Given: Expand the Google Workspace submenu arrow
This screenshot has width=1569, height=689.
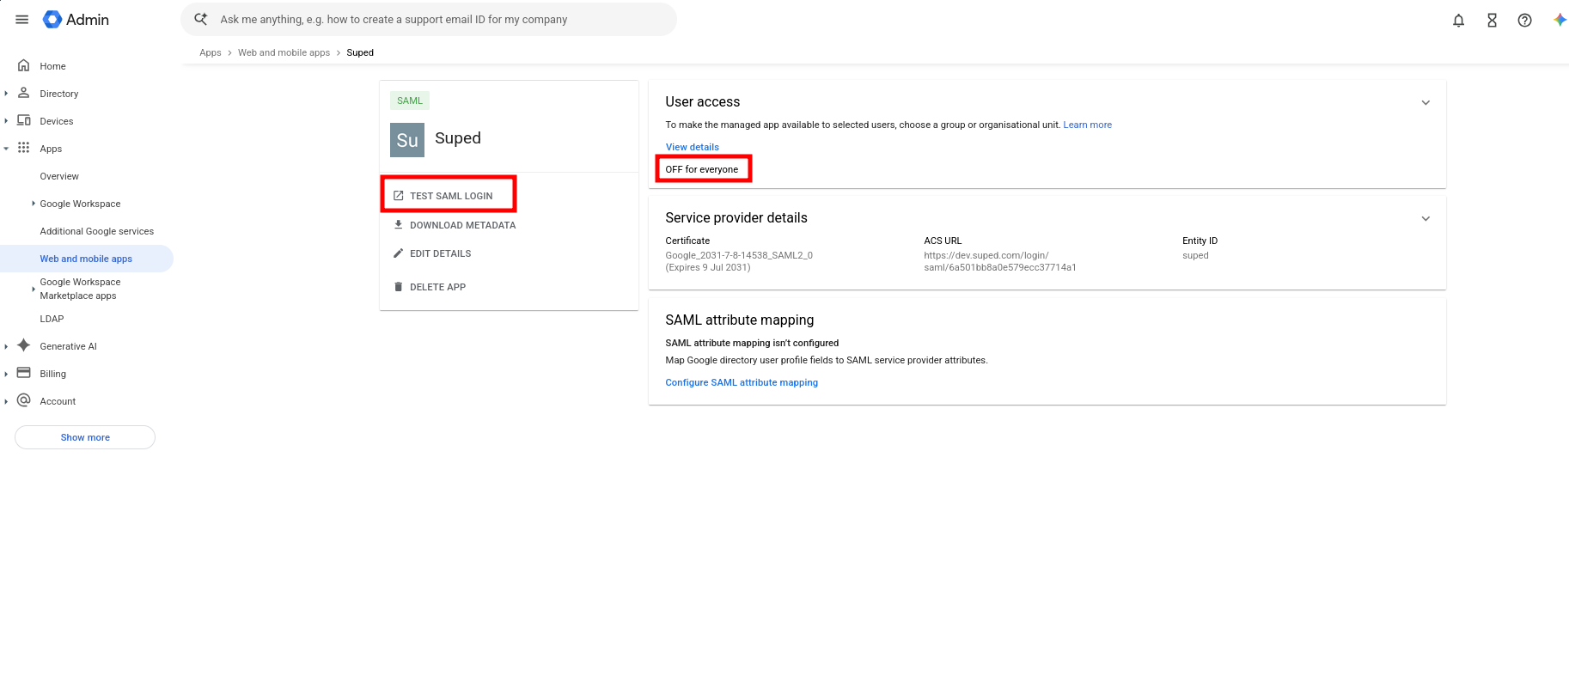Looking at the screenshot, I should (34, 204).
